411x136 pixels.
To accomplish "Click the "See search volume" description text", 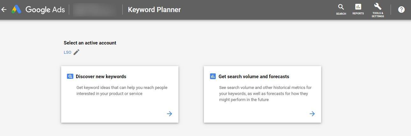I will (x=265, y=93).
